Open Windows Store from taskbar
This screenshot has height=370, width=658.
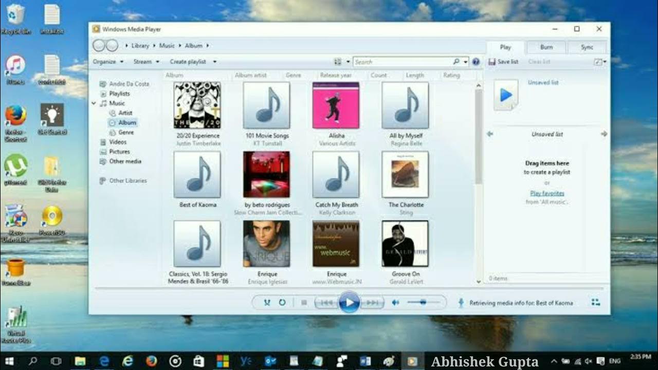(x=198, y=361)
